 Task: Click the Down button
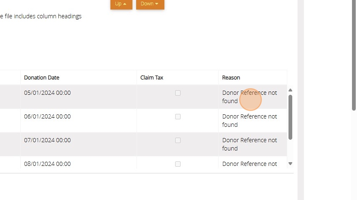pos(150,4)
